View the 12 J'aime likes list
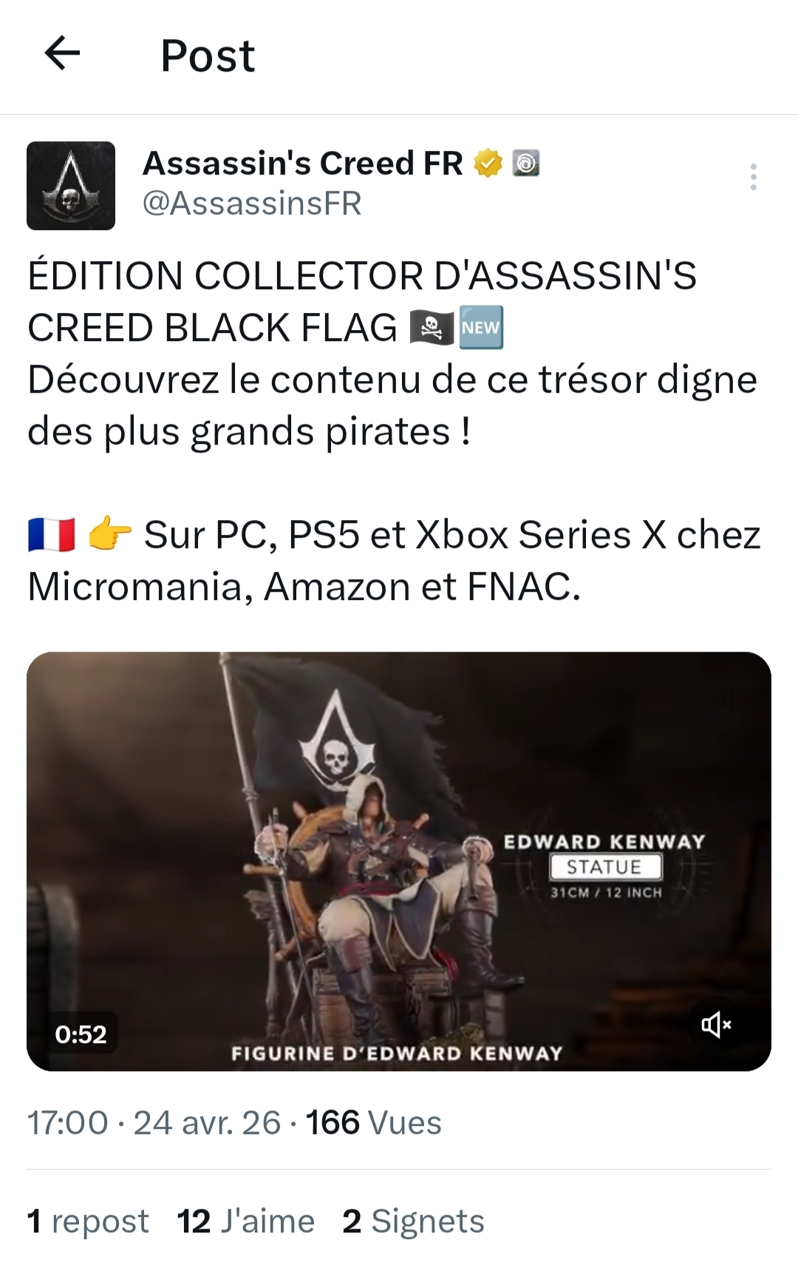Viewport: 798px width, 1285px height. point(245,1221)
